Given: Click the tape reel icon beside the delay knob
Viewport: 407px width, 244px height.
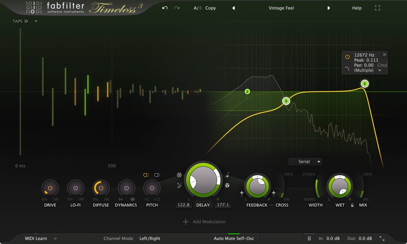Looking at the screenshot, I should pyautogui.click(x=227, y=185).
